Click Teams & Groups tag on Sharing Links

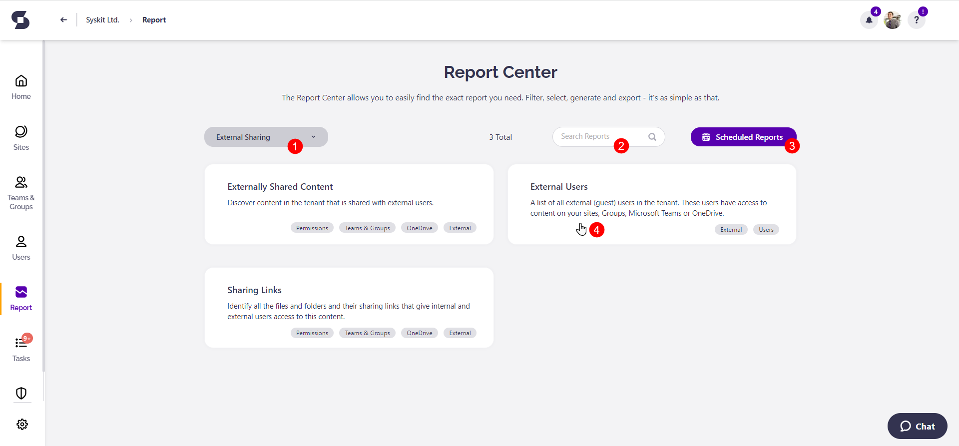pos(367,333)
